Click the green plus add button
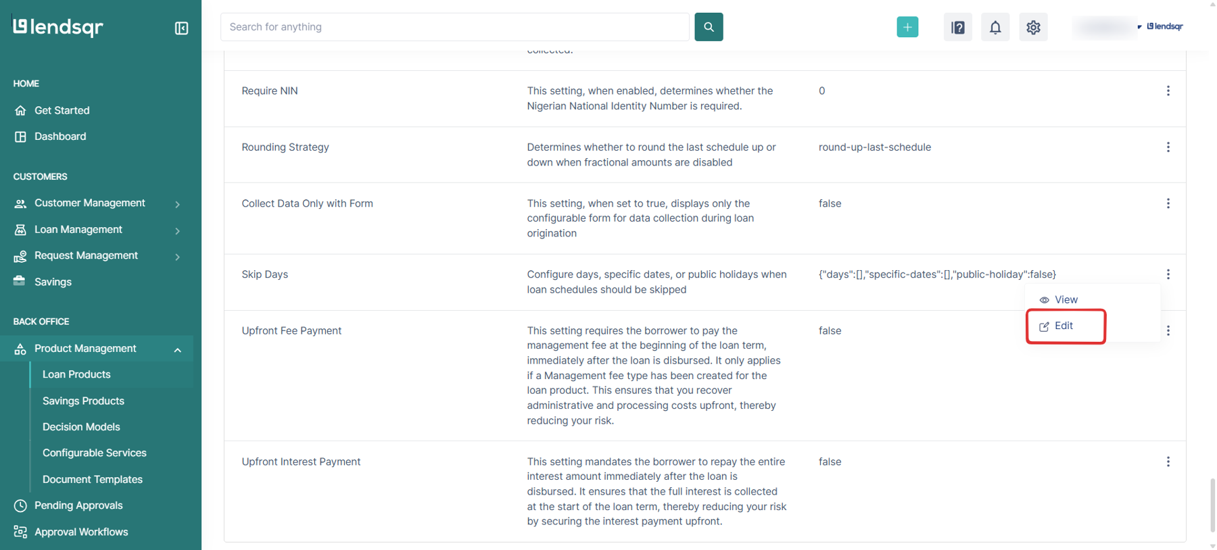This screenshot has height=550, width=1217. pyautogui.click(x=907, y=27)
